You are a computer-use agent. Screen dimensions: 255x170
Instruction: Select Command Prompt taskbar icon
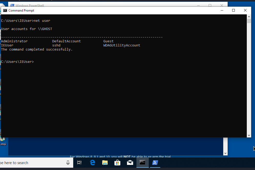coord(142,163)
